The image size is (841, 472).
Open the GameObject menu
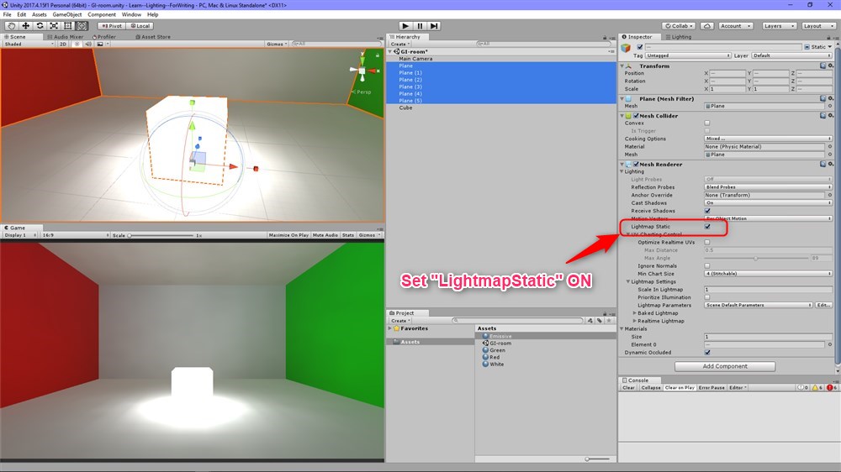[x=67, y=14]
